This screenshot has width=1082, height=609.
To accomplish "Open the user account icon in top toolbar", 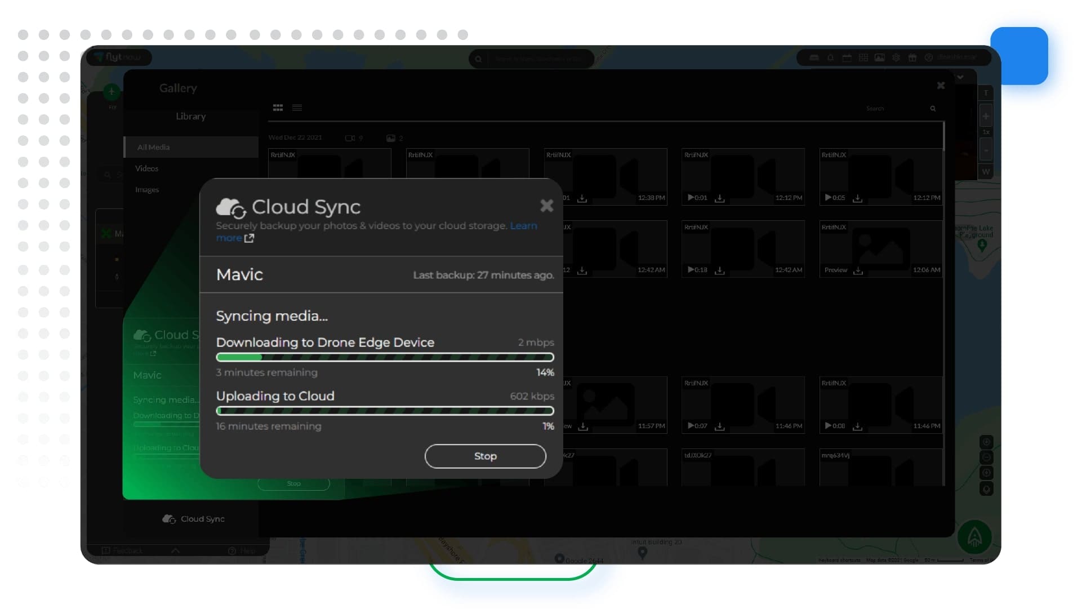I will [929, 57].
